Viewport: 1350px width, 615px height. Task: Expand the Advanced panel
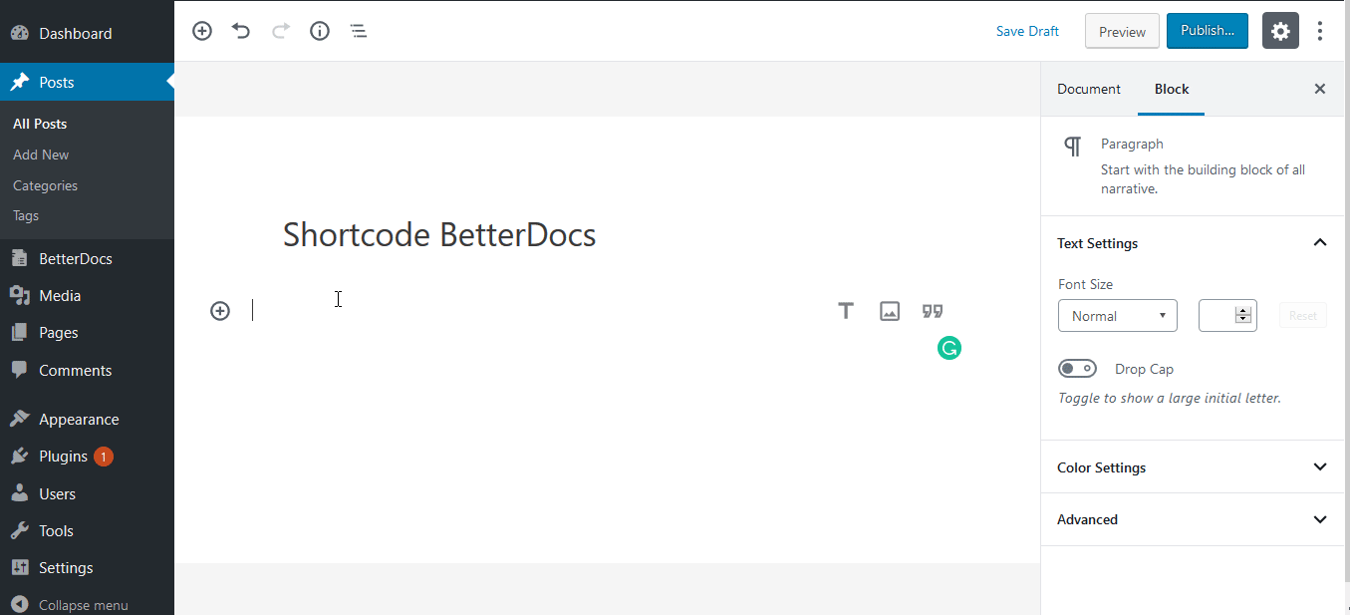coord(1192,519)
